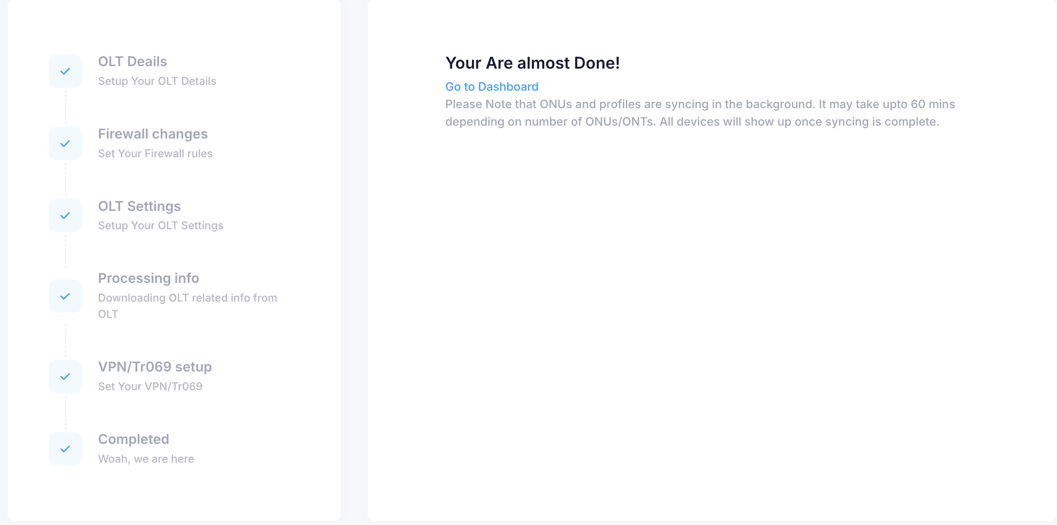Click 'Setup Your OLT Details' subtitle
The height and width of the screenshot is (525, 1057).
point(157,81)
